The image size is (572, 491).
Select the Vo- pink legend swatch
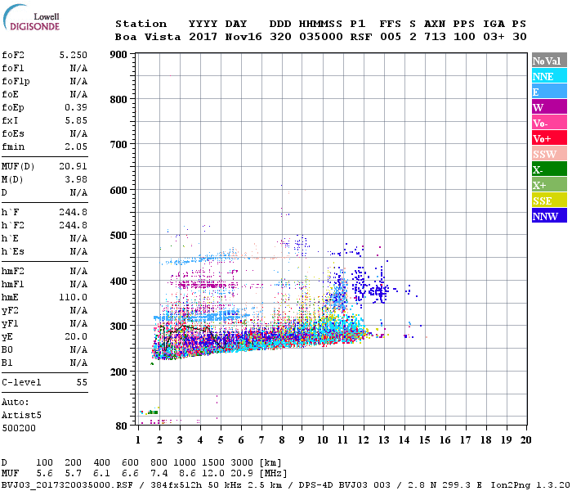[x=549, y=123]
